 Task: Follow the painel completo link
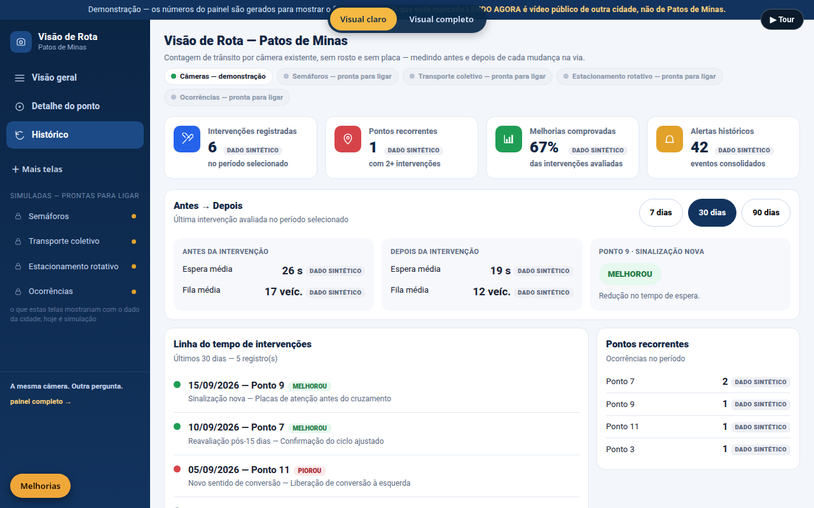click(41, 402)
